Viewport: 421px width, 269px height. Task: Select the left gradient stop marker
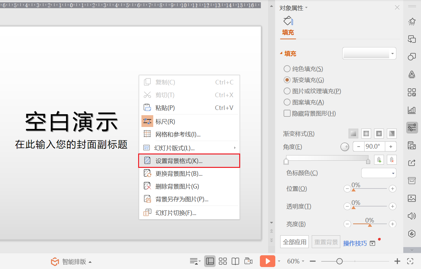tap(286, 161)
